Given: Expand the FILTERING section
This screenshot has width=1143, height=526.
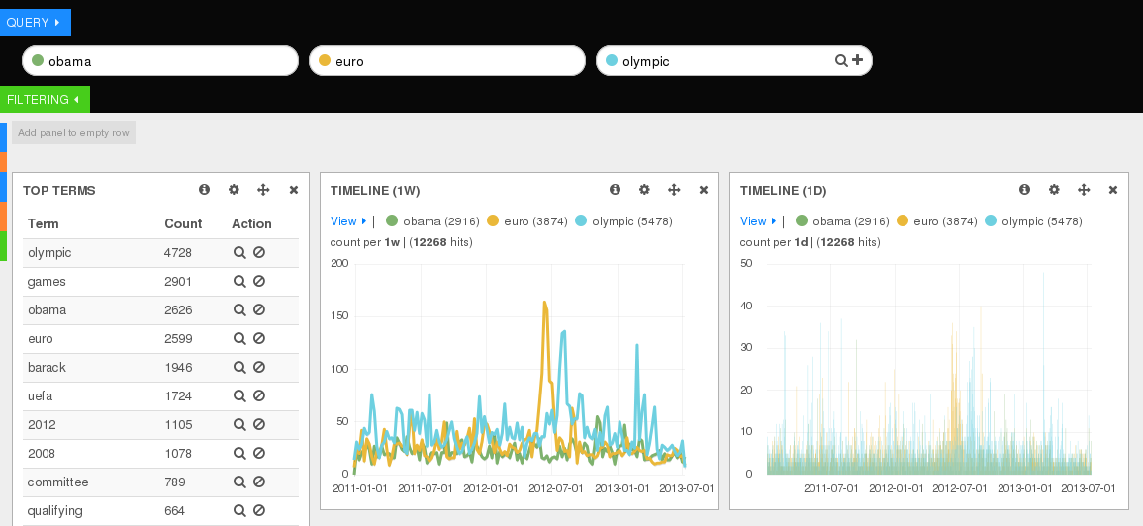Looking at the screenshot, I should tap(45, 99).
